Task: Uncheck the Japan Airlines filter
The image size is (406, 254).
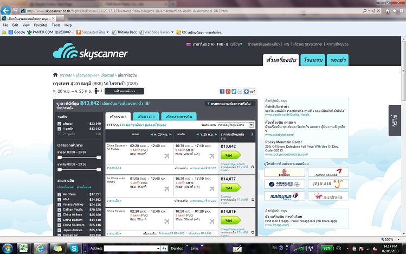Action: 59,230
